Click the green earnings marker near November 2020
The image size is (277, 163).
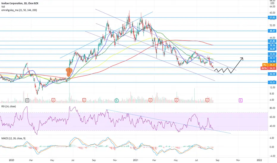click(x=117, y=100)
